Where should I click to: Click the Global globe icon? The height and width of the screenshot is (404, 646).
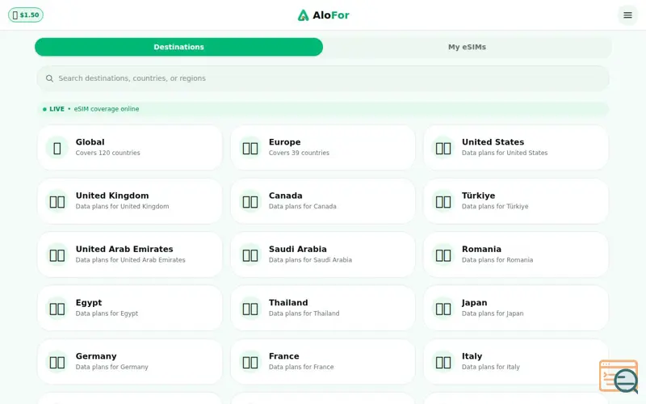point(57,148)
